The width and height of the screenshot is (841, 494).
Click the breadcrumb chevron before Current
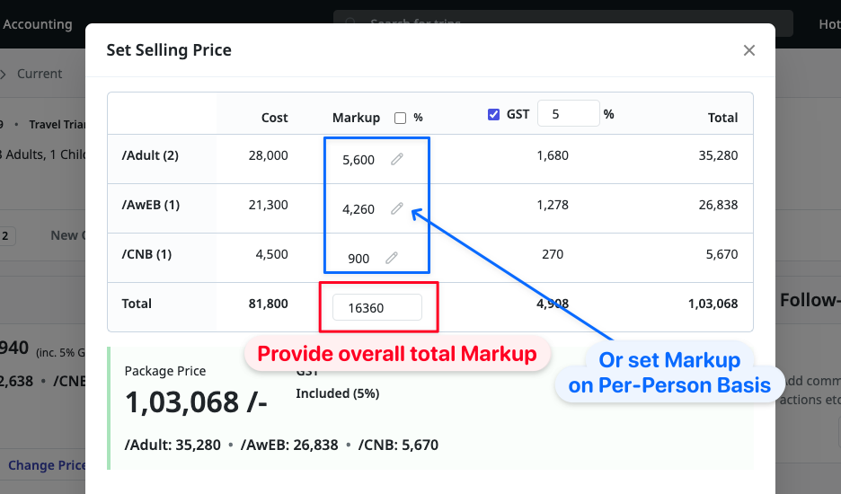(x=4, y=74)
